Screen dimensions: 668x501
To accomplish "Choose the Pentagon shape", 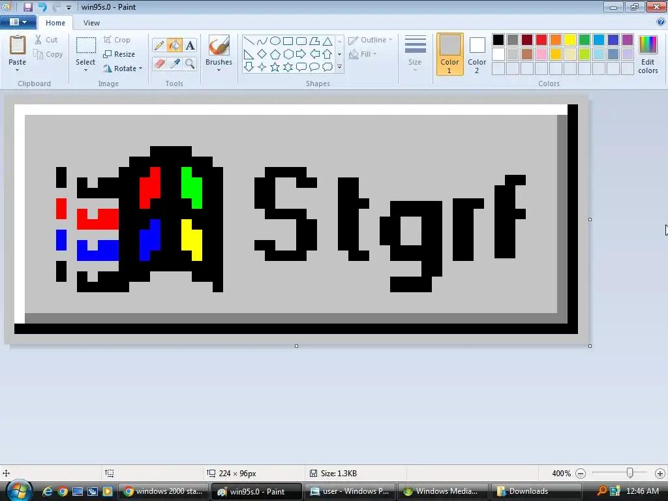I will point(275,54).
